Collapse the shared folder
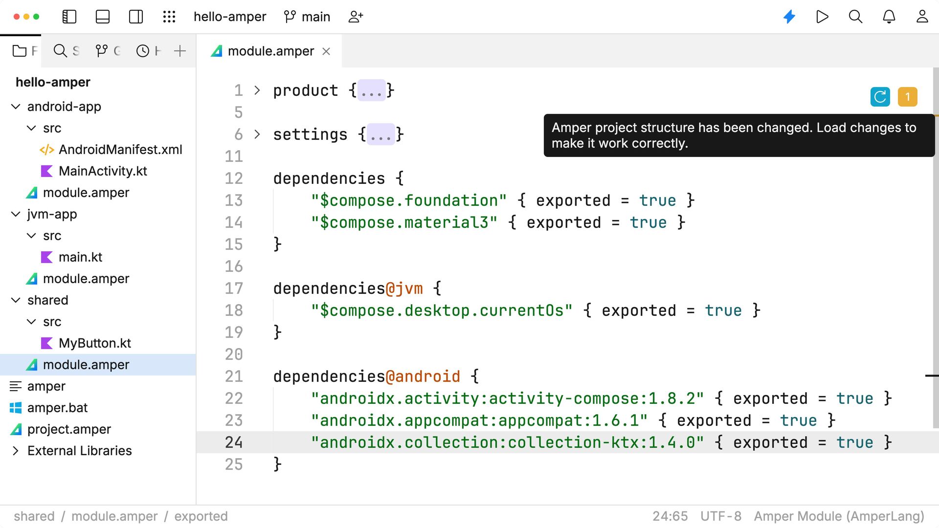 (16, 300)
